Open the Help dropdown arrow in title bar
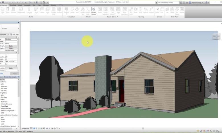This screenshot has height=133, width=222. tap(209, 2)
